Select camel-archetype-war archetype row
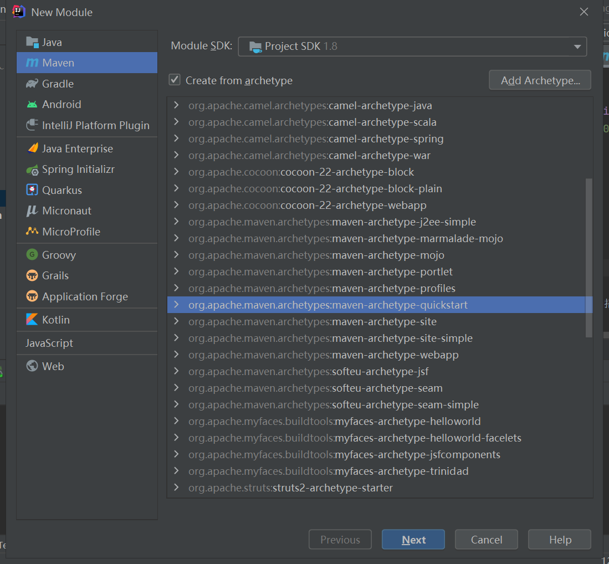 (380, 155)
